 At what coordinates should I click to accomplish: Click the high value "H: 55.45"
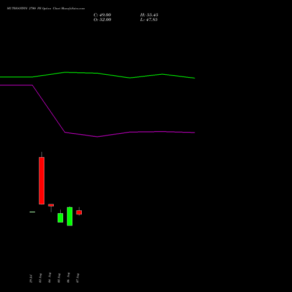click(149, 15)
